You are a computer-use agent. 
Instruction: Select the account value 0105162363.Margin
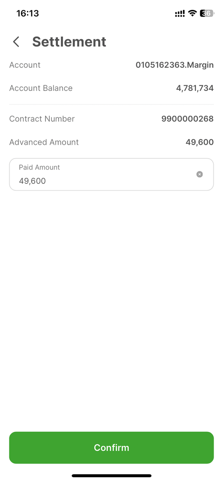[175, 65]
